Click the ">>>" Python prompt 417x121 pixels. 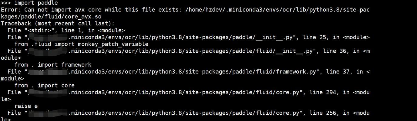pos(6,3)
